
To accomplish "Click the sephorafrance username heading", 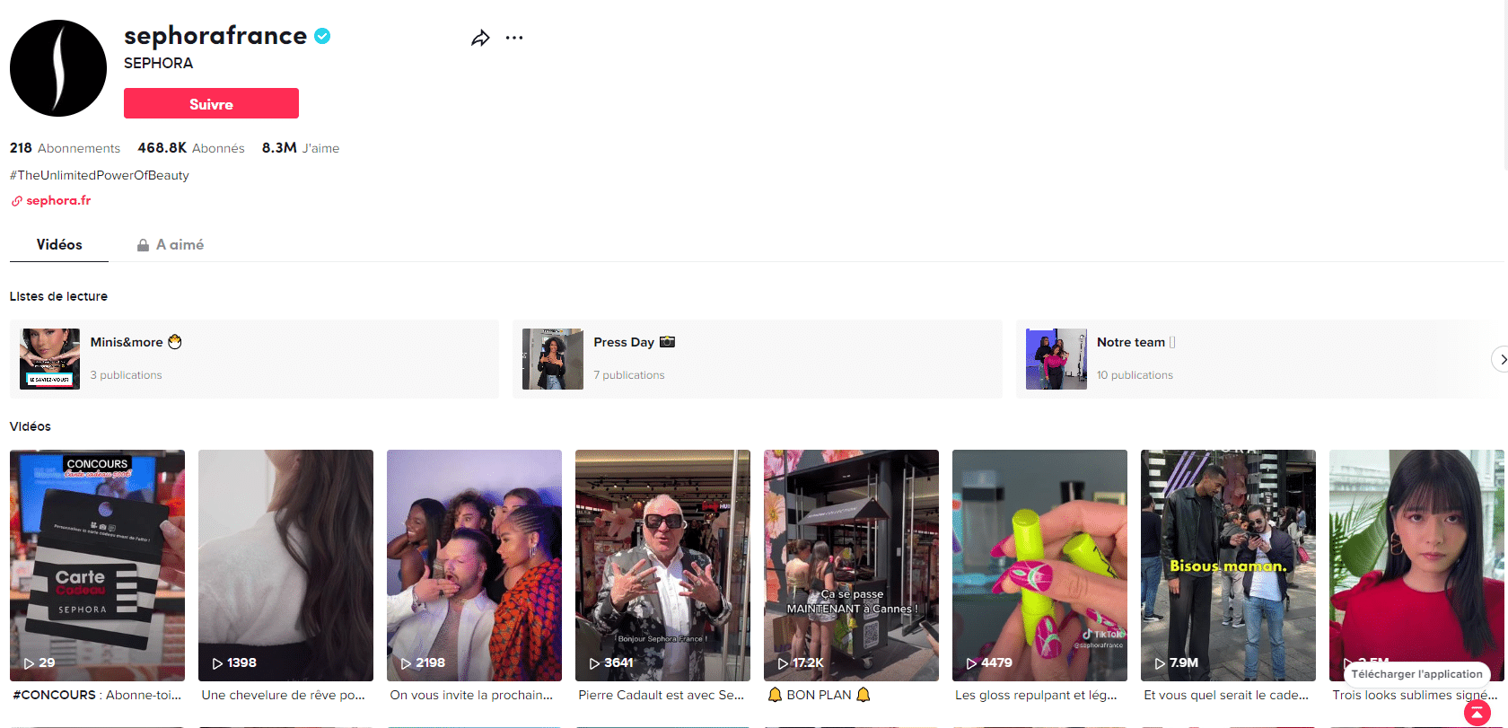I will click(x=215, y=36).
